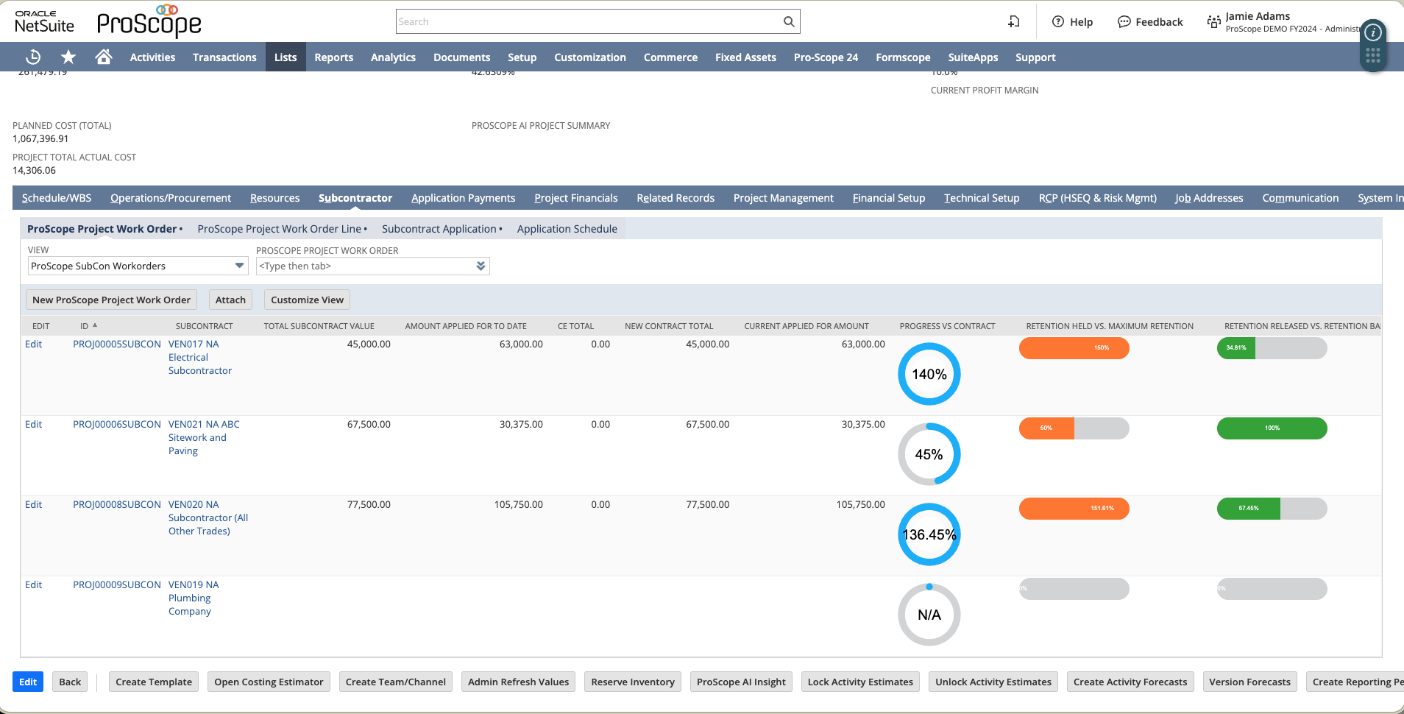Sort by the ID column header
The image size is (1404, 714).
(x=88, y=326)
